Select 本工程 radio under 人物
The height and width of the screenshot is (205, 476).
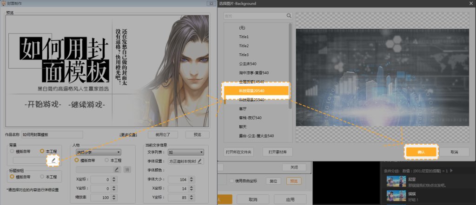pyautogui.click(x=106, y=160)
